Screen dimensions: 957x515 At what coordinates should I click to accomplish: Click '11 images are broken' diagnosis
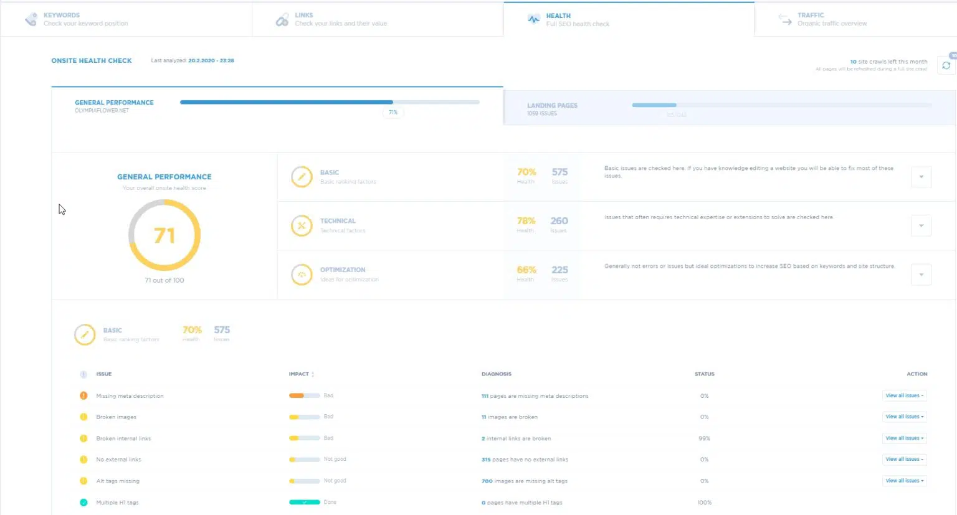(x=509, y=417)
